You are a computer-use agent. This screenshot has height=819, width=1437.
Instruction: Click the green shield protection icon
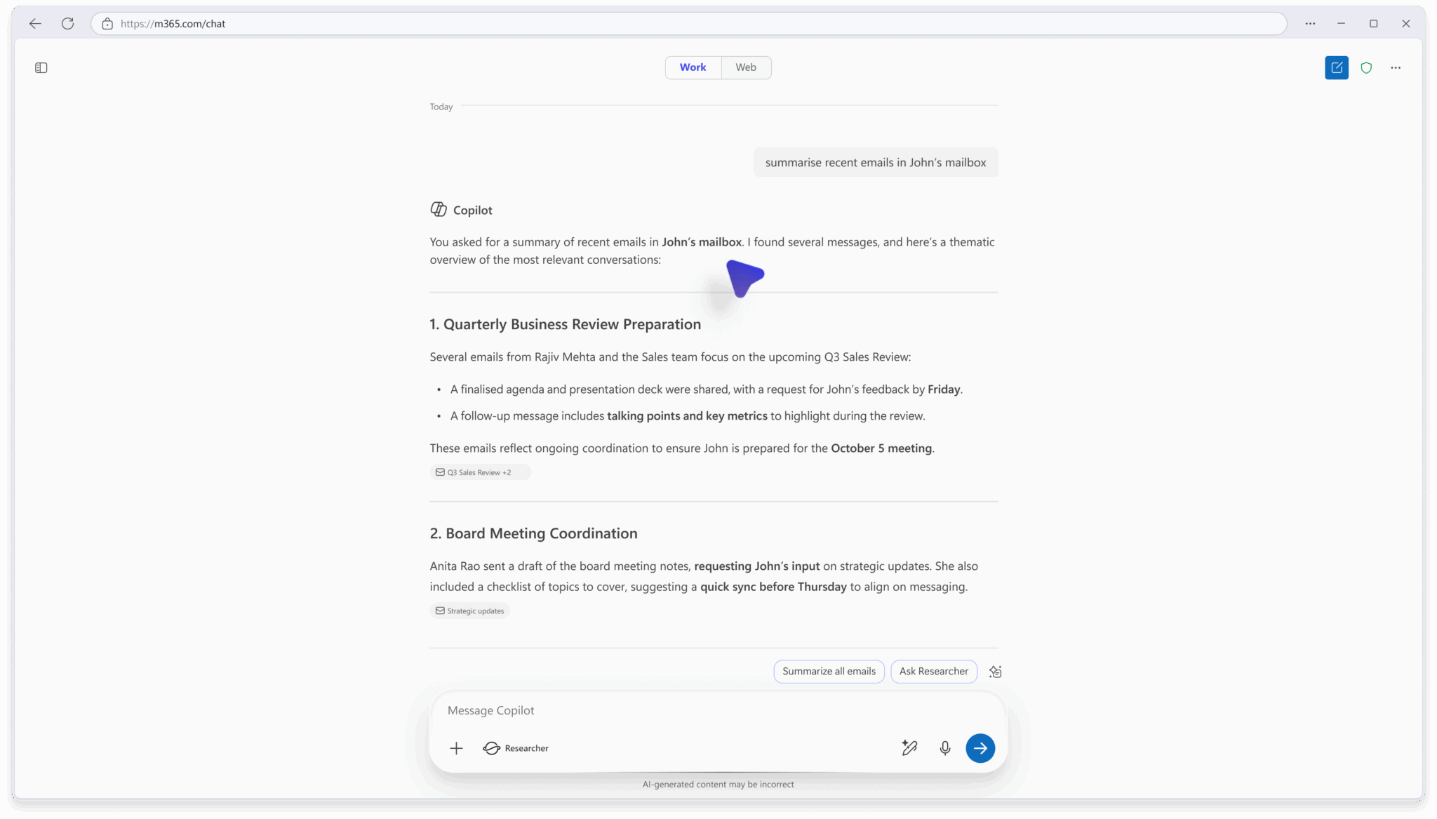pos(1365,68)
